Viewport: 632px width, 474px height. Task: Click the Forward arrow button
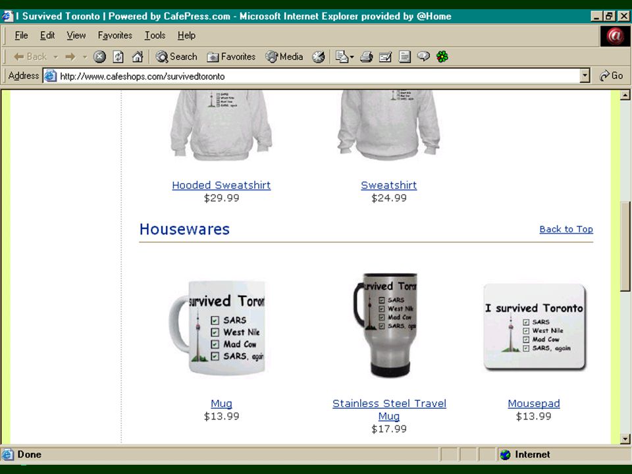tap(70, 57)
